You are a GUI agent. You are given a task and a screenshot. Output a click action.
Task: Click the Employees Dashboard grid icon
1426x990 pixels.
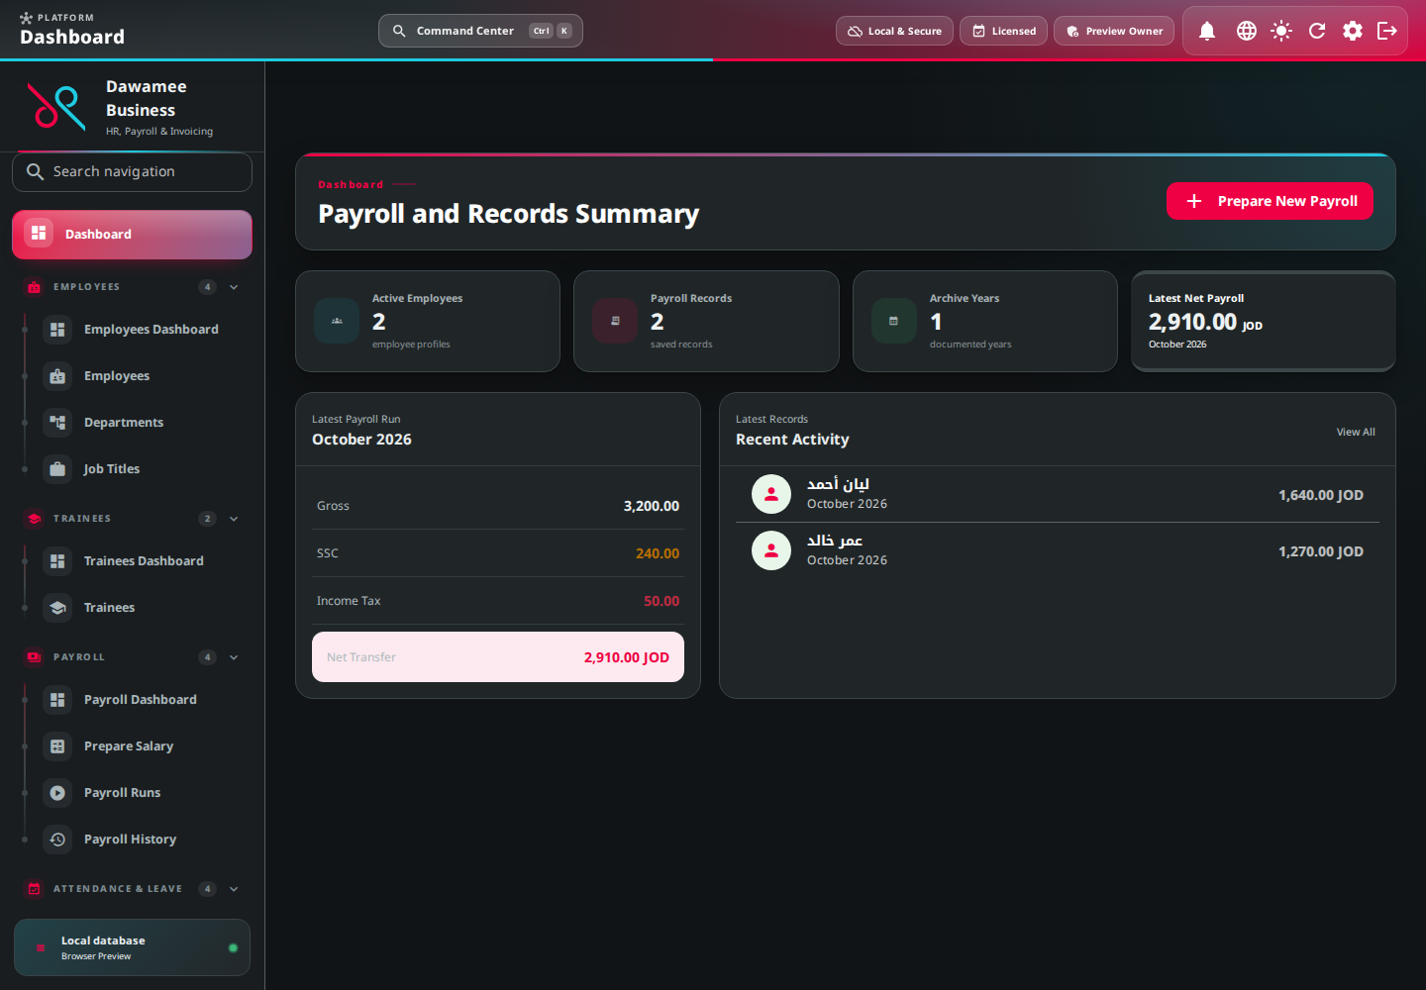(57, 330)
